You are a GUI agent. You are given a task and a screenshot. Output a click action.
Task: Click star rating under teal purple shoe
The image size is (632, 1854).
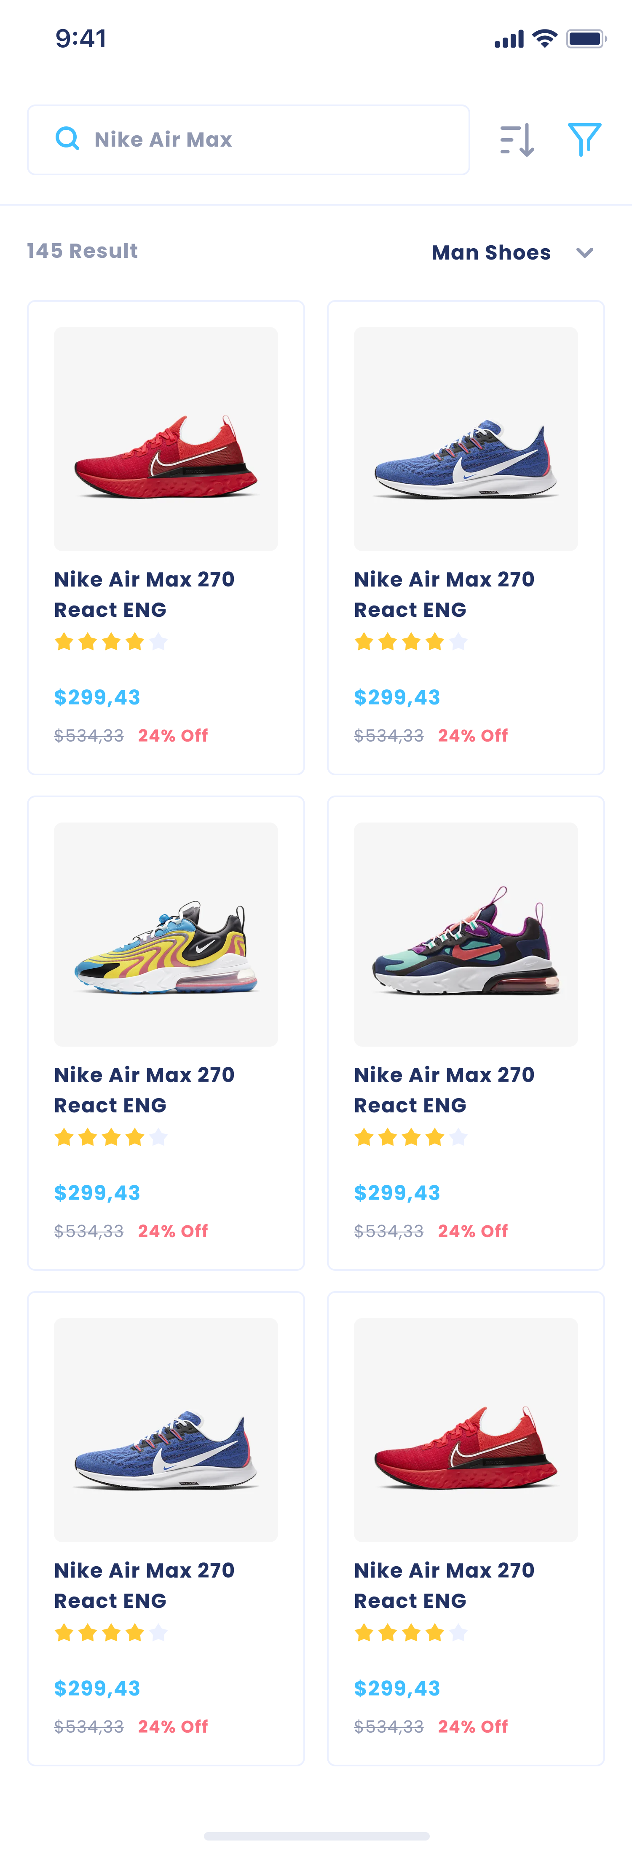point(410,1137)
